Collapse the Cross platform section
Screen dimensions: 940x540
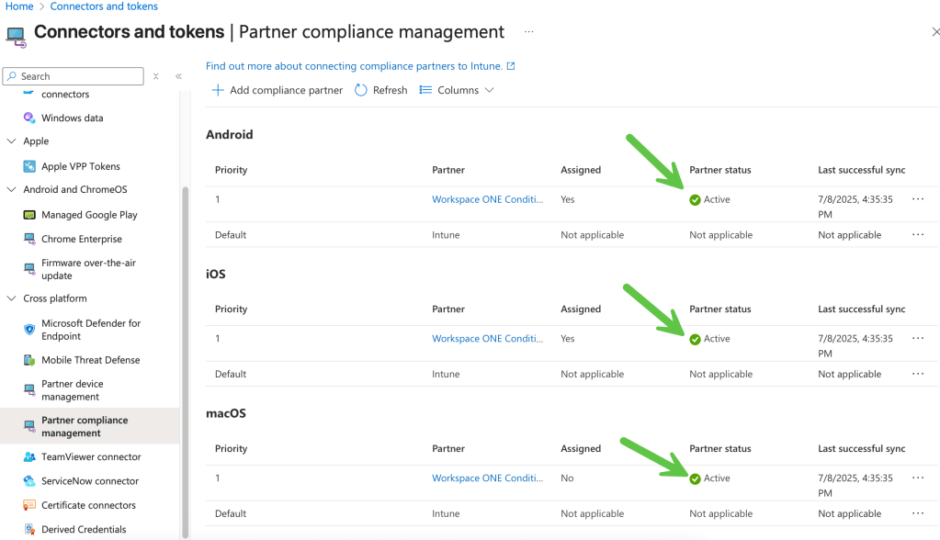[12, 298]
